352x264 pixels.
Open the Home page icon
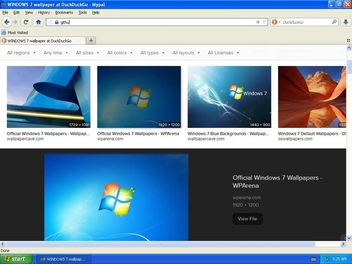point(38,22)
